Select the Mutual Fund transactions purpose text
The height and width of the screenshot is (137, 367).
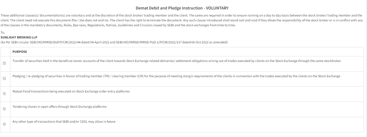(71, 91)
